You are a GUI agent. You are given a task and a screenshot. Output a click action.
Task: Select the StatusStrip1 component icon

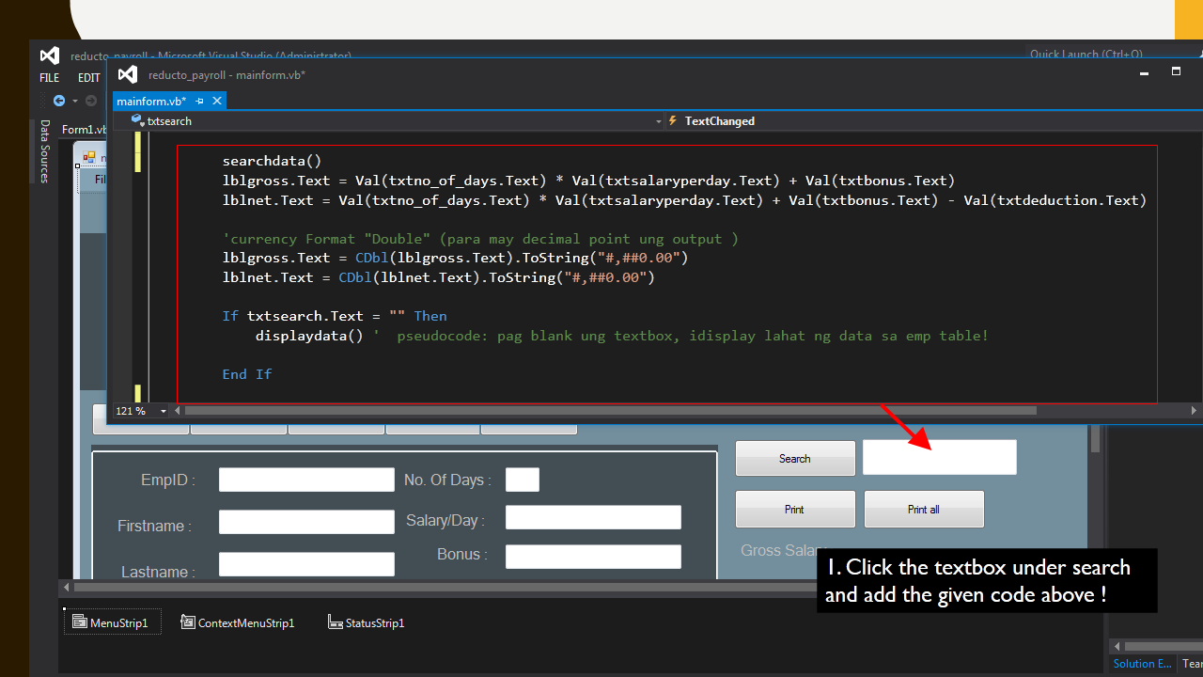335,622
